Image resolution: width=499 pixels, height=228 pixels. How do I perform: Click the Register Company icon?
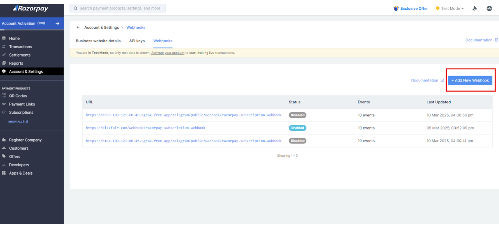pos(4,140)
